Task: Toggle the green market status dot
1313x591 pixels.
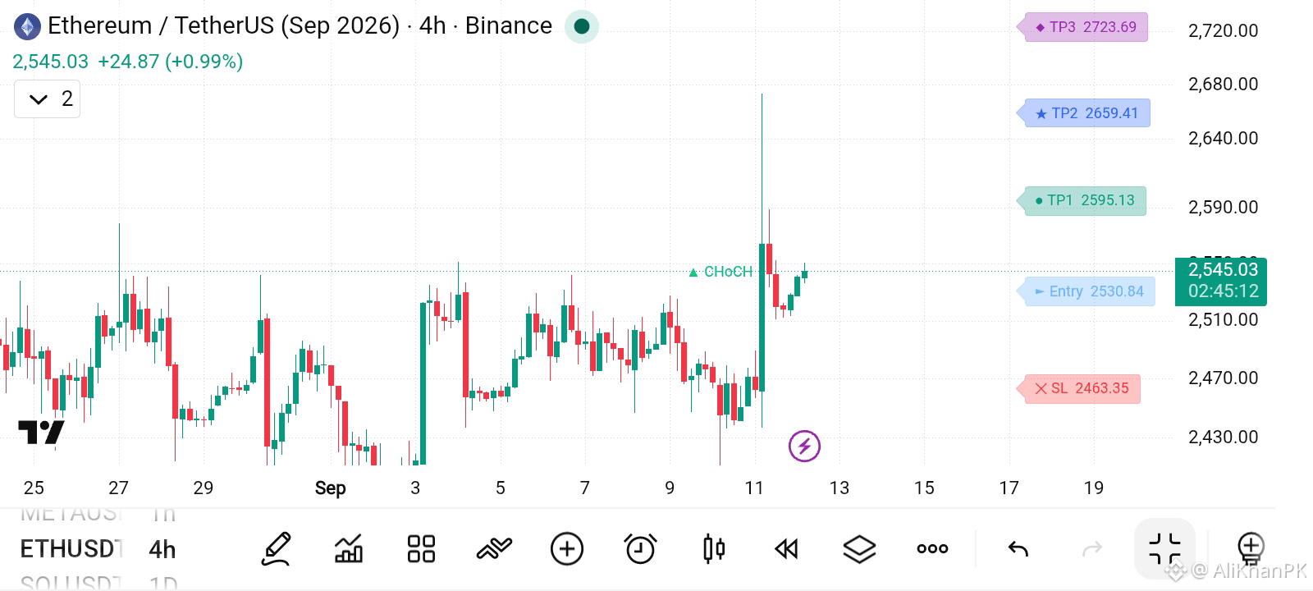Action: (x=582, y=26)
